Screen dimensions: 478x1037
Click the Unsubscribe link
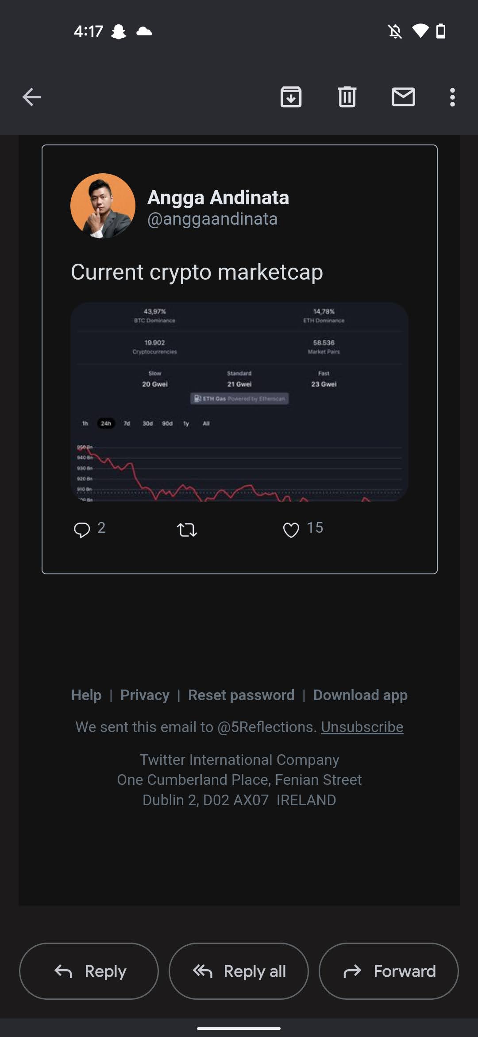362,727
